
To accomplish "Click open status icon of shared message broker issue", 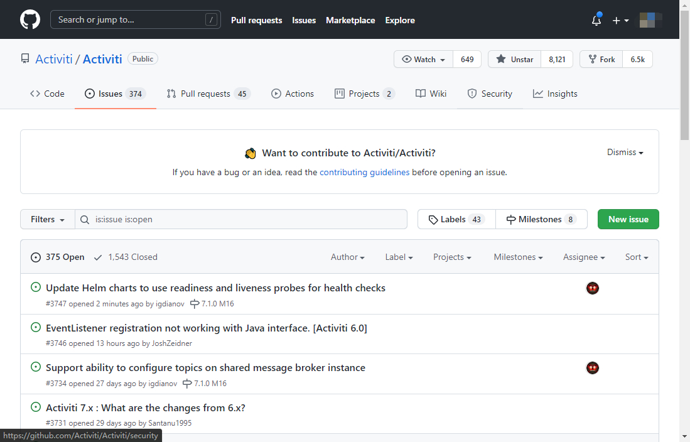I will point(36,367).
